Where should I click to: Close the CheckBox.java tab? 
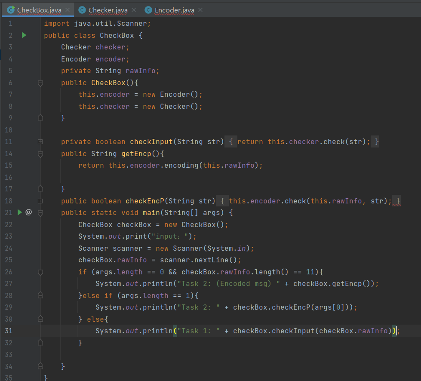point(68,9)
